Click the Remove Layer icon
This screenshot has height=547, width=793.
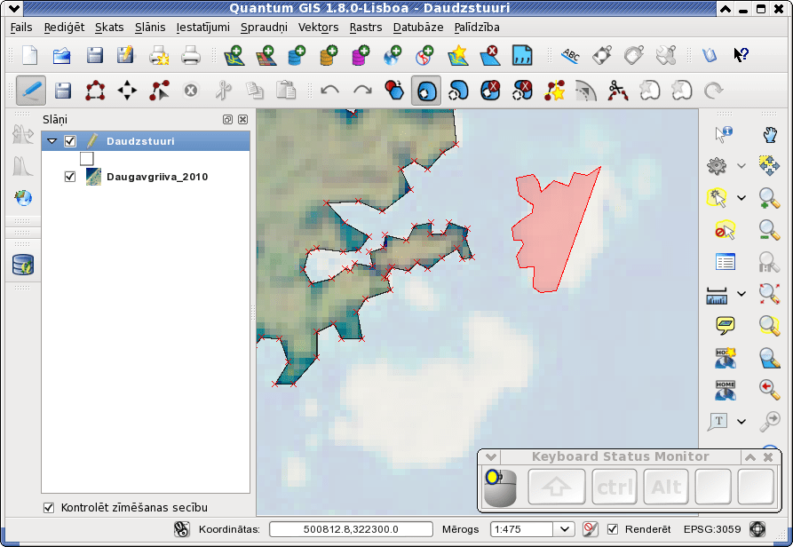(x=489, y=55)
